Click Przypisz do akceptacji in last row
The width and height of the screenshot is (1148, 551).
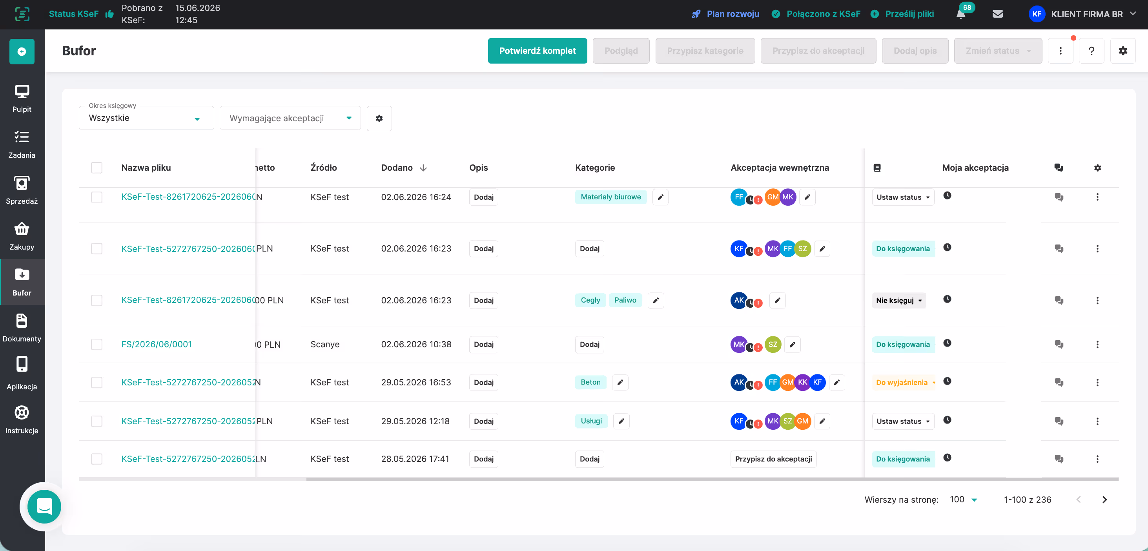[773, 459]
